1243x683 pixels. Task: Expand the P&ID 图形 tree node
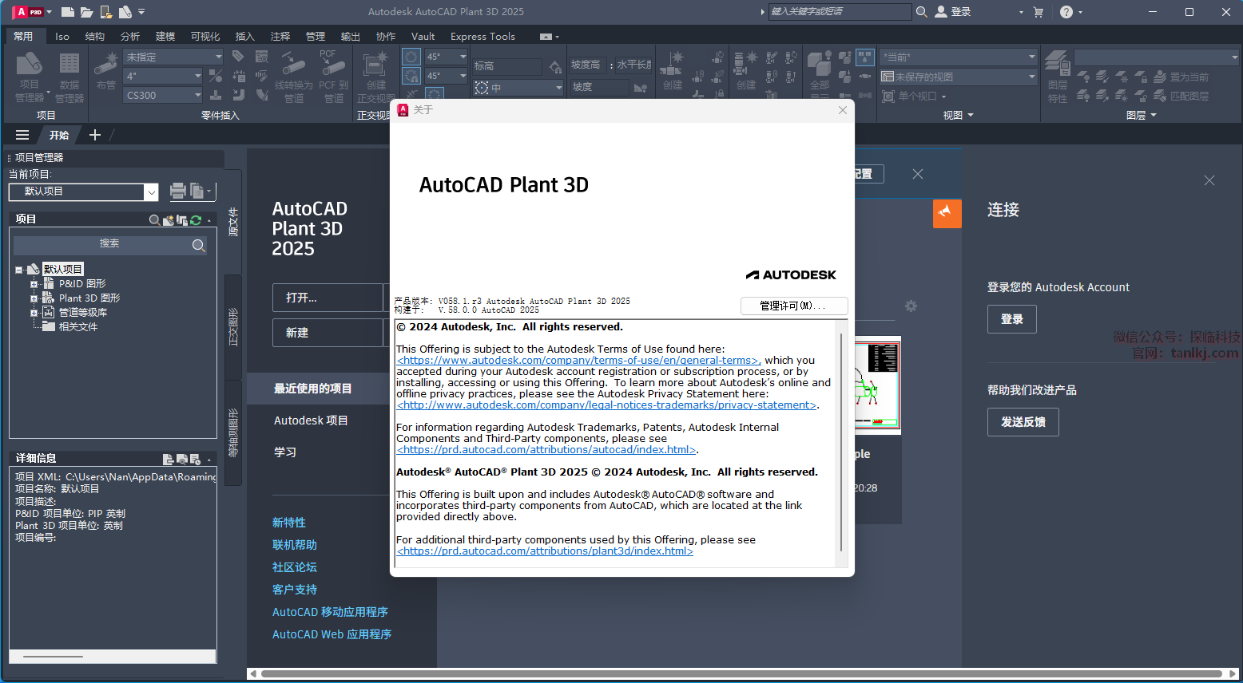[34, 284]
